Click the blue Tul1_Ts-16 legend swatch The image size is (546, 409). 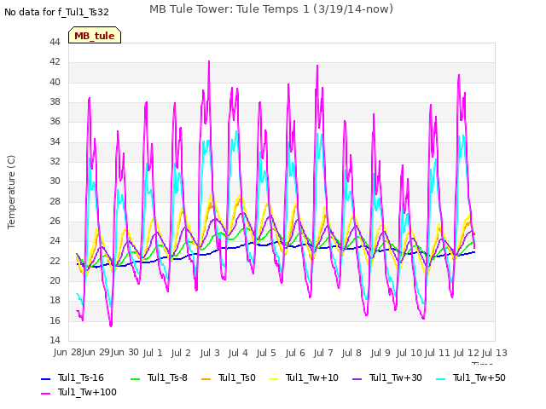(45, 378)
